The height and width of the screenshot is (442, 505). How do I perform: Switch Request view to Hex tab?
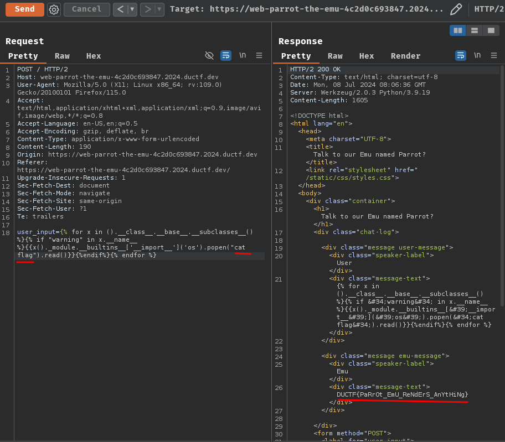click(x=94, y=56)
